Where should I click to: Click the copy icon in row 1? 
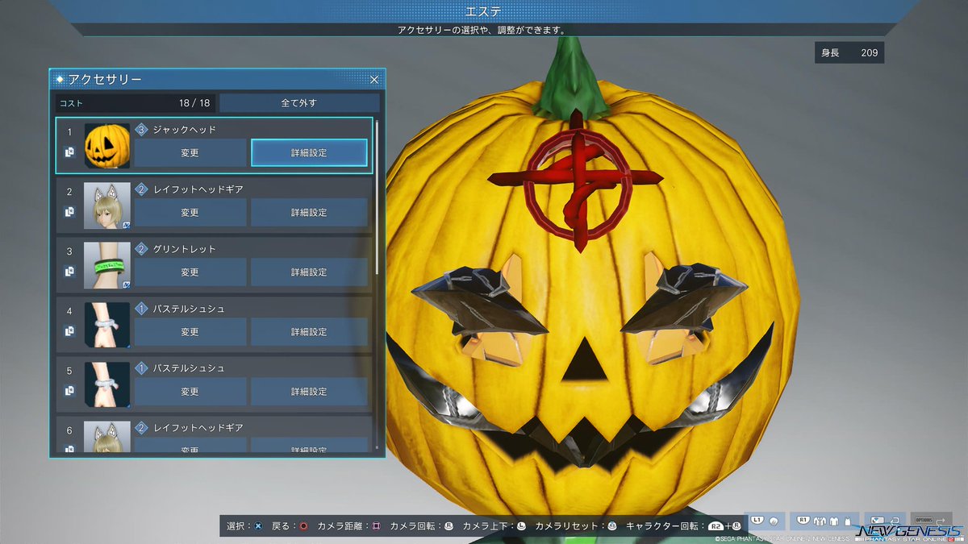pyautogui.click(x=69, y=152)
